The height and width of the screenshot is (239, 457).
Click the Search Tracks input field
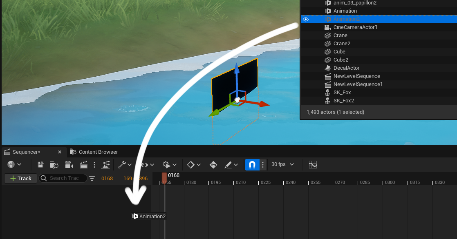[x=65, y=178]
